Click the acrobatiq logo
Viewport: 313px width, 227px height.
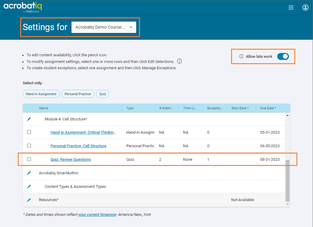tap(23, 7)
